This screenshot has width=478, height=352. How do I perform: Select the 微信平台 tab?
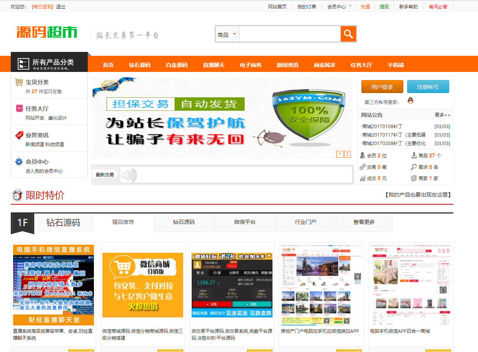pos(245,222)
